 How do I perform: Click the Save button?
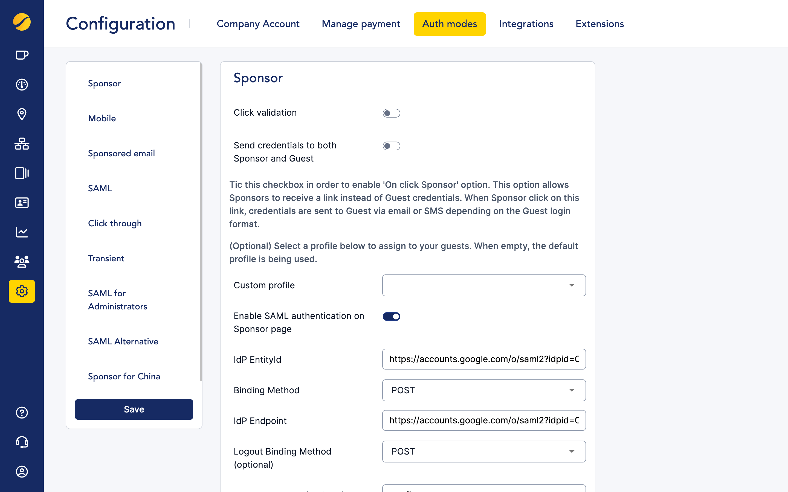[134, 409]
